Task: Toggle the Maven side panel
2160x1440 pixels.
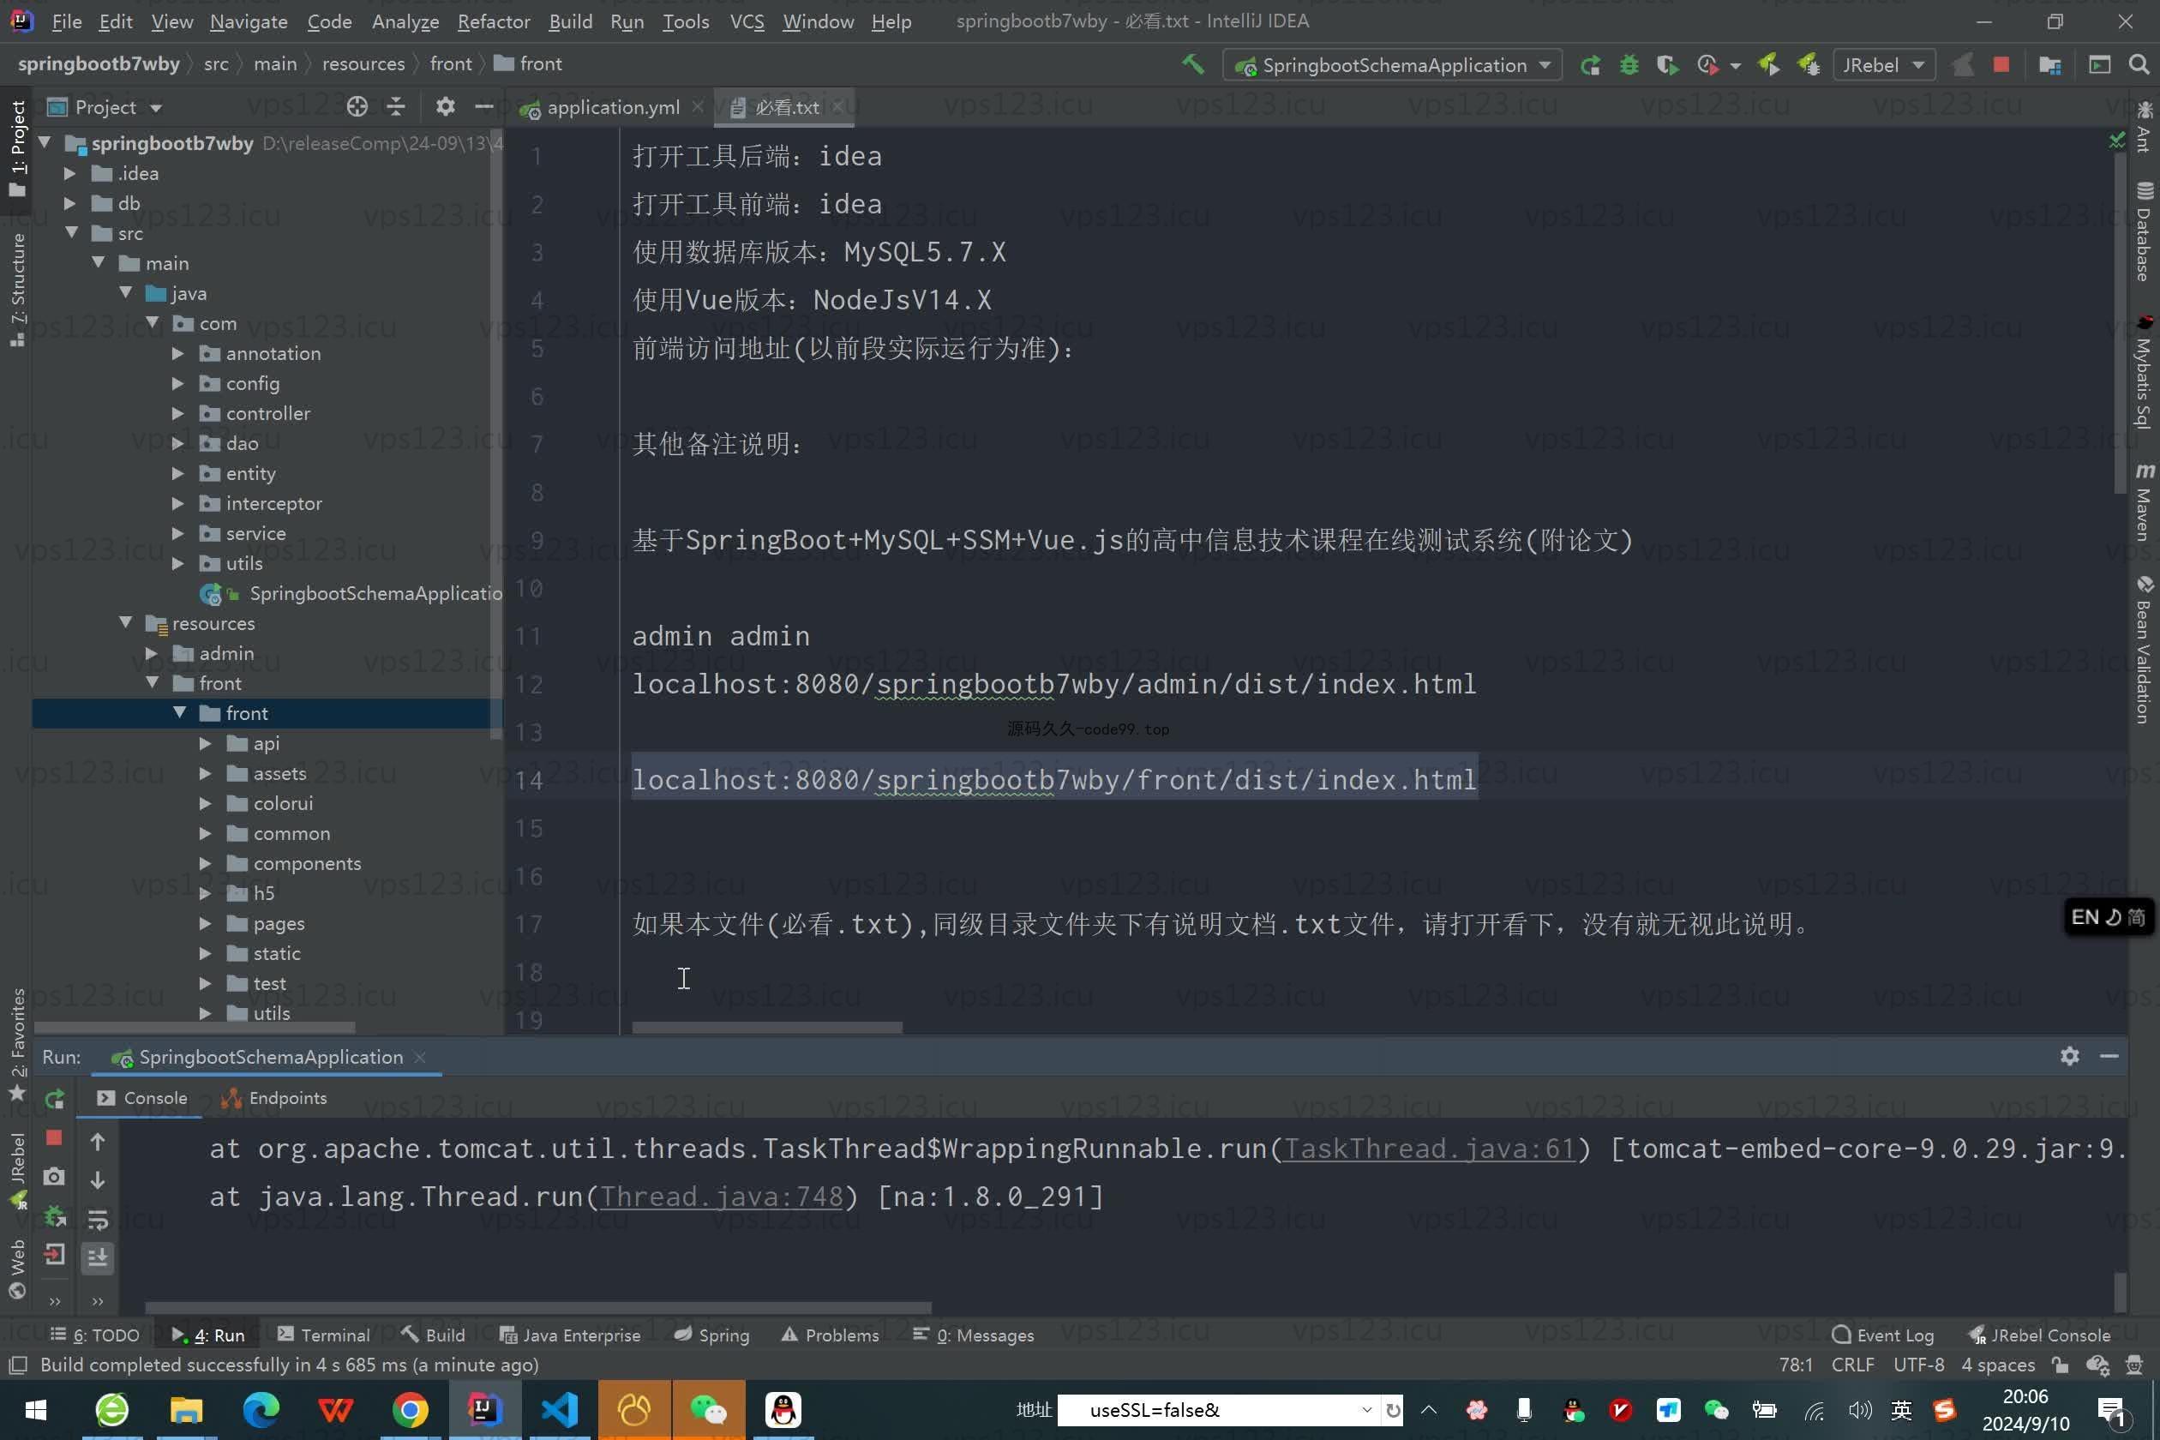Action: (x=2144, y=501)
